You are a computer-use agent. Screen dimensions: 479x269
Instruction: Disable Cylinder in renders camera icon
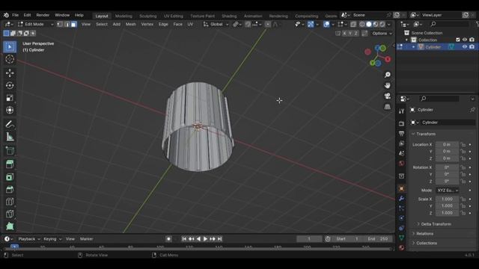tap(472, 46)
